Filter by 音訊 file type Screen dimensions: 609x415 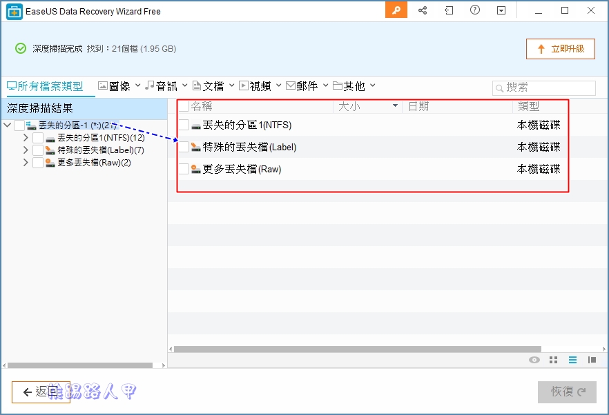(161, 86)
